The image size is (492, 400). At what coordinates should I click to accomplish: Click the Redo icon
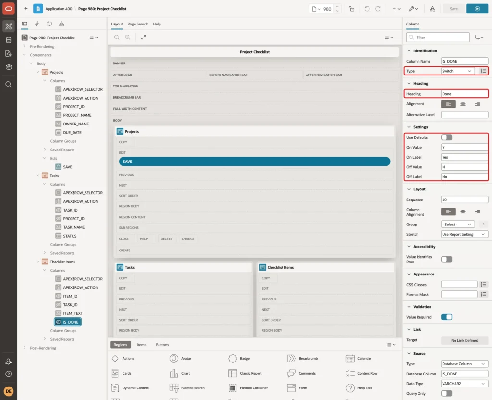(x=378, y=9)
